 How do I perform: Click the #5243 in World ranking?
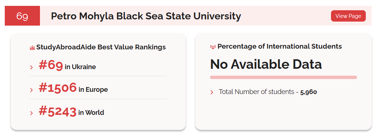(71, 111)
